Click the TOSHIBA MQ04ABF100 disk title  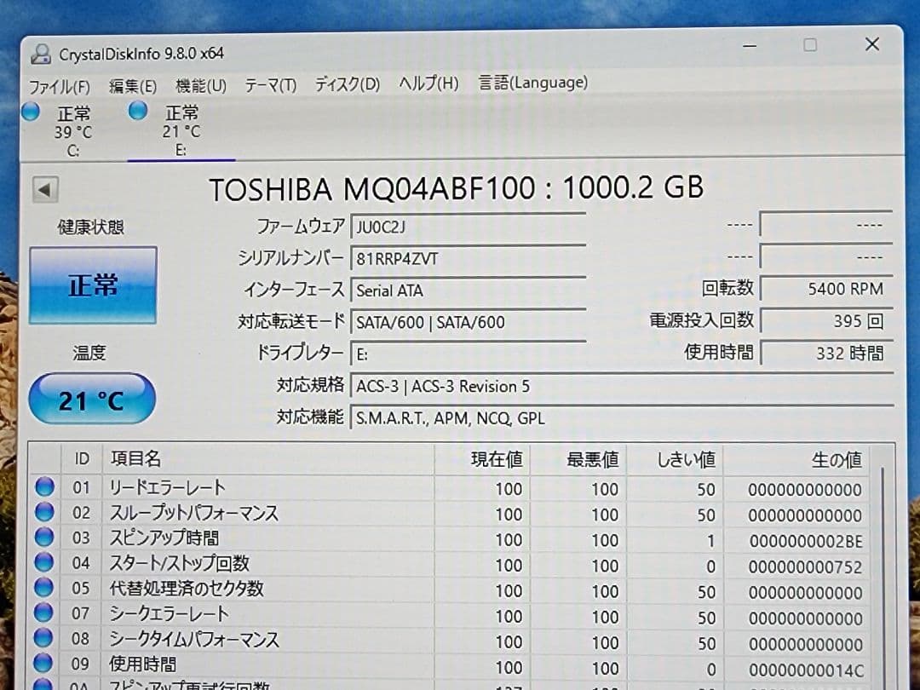coord(456,189)
